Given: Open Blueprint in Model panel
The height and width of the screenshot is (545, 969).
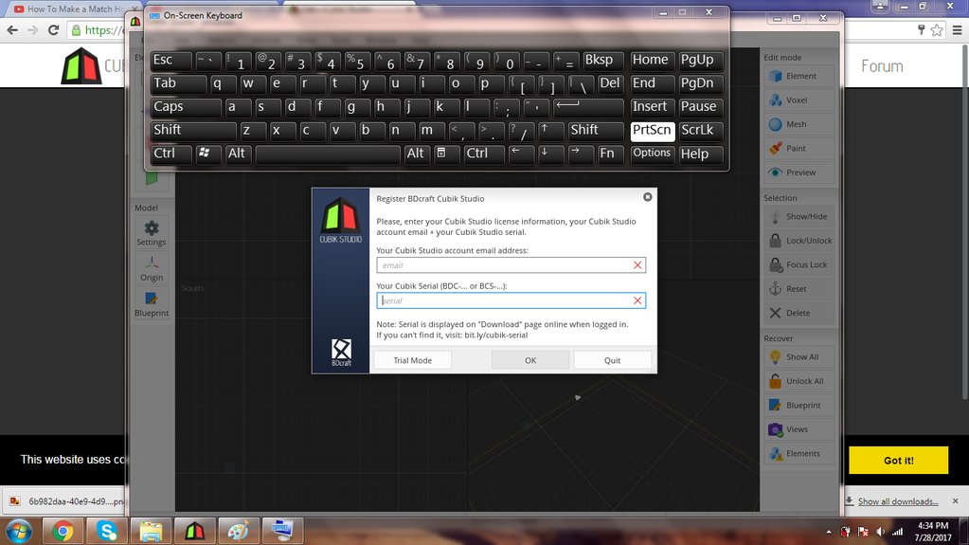Looking at the screenshot, I should (152, 303).
